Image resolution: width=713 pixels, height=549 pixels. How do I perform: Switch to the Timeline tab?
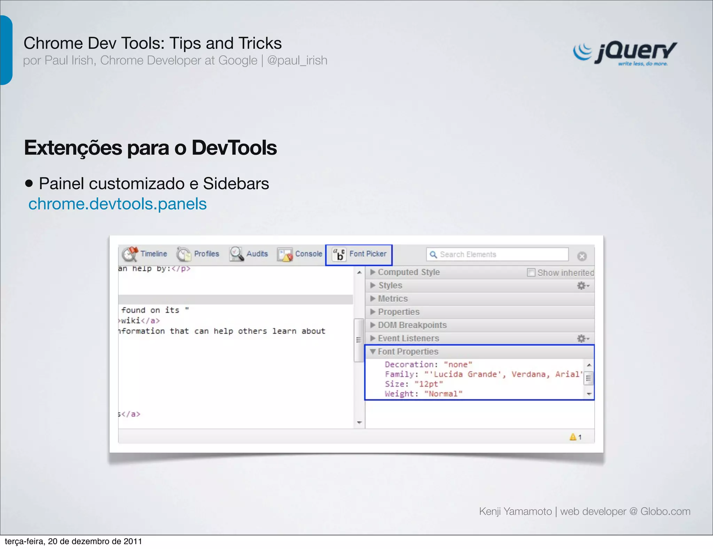144,254
